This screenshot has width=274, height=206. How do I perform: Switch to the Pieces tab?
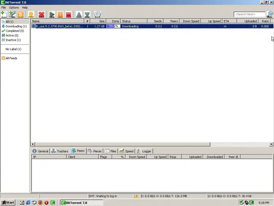point(95,151)
